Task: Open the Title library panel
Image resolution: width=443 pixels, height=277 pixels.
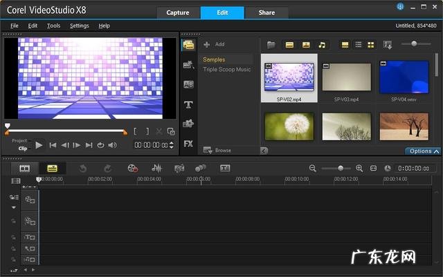Action: click(x=188, y=104)
